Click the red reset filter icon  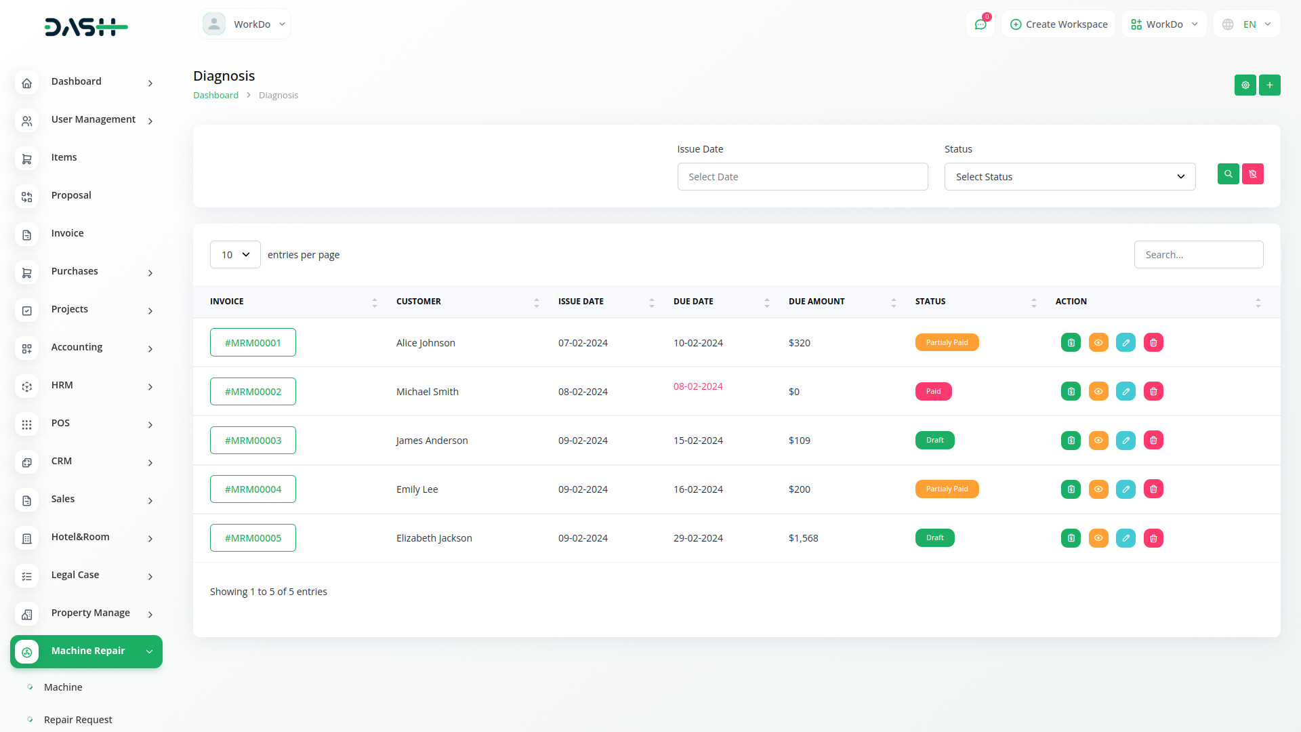(1252, 174)
